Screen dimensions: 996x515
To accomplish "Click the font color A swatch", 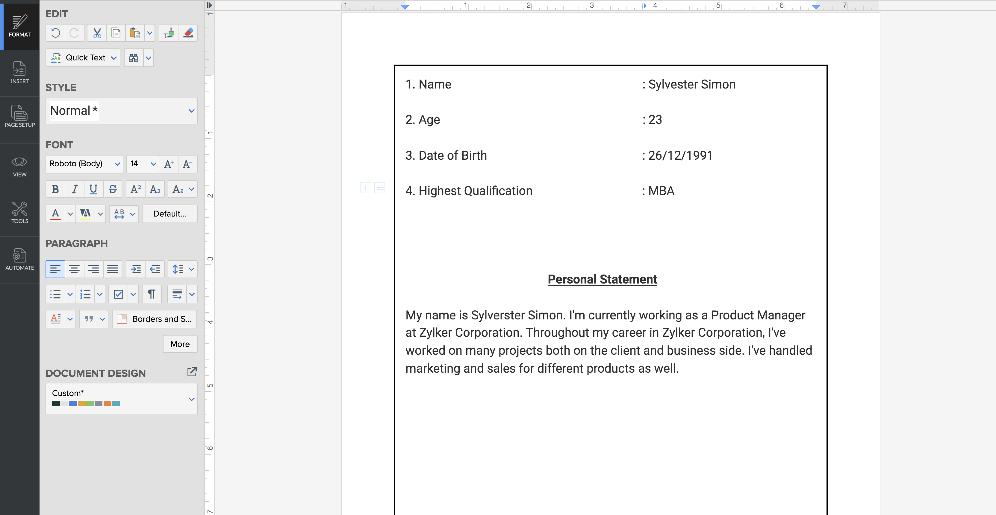I will 56,214.
